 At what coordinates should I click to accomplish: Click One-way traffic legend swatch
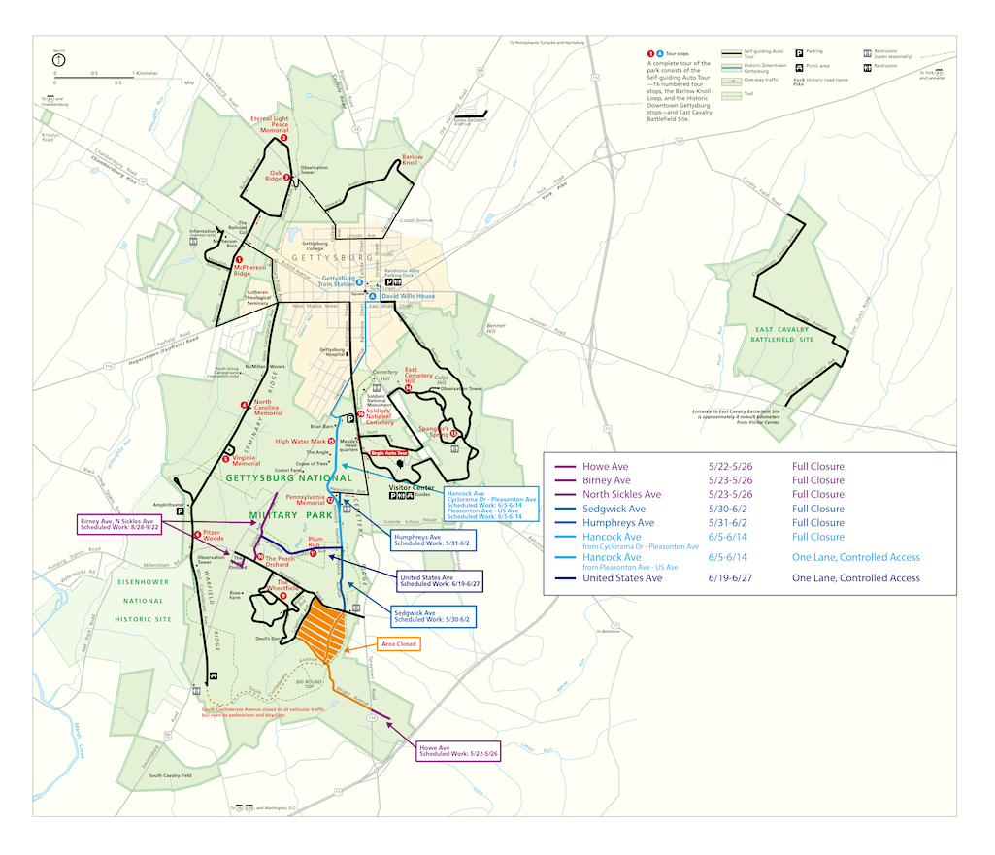[731, 82]
